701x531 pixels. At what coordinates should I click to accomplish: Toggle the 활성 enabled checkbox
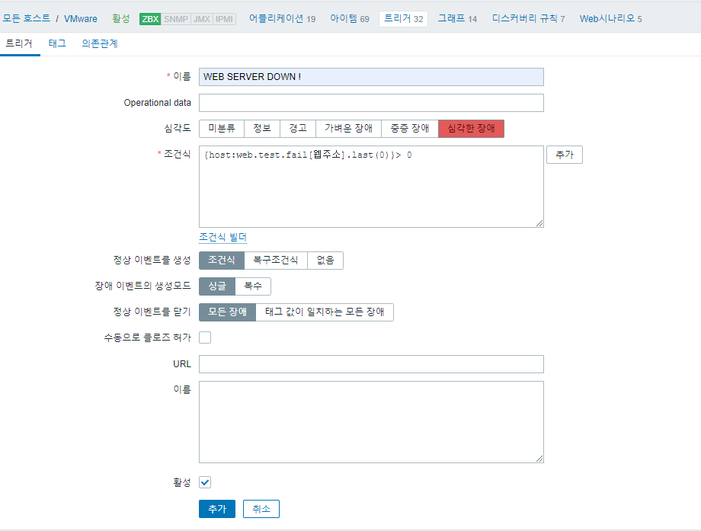point(205,483)
